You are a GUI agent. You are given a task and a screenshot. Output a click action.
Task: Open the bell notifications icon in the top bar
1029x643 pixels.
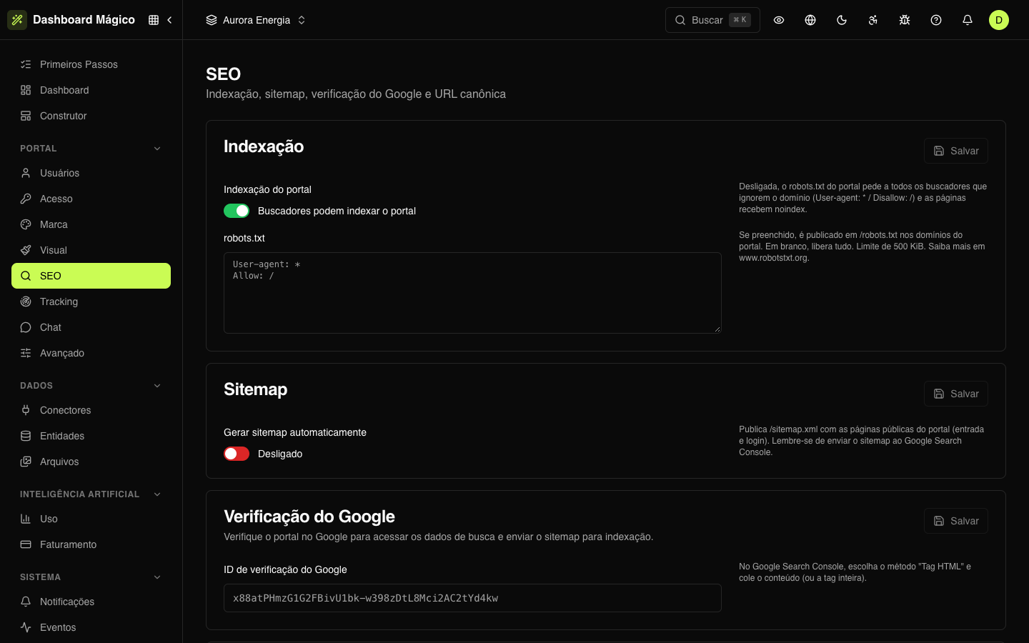pos(968,20)
